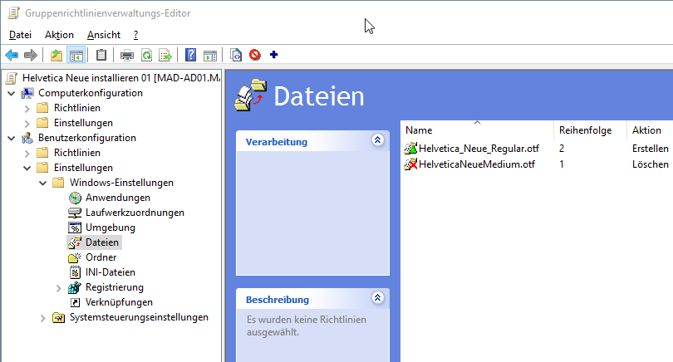Open the Ansicht menu
The width and height of the screenshot is (673, 362).
tap(104, 35)
